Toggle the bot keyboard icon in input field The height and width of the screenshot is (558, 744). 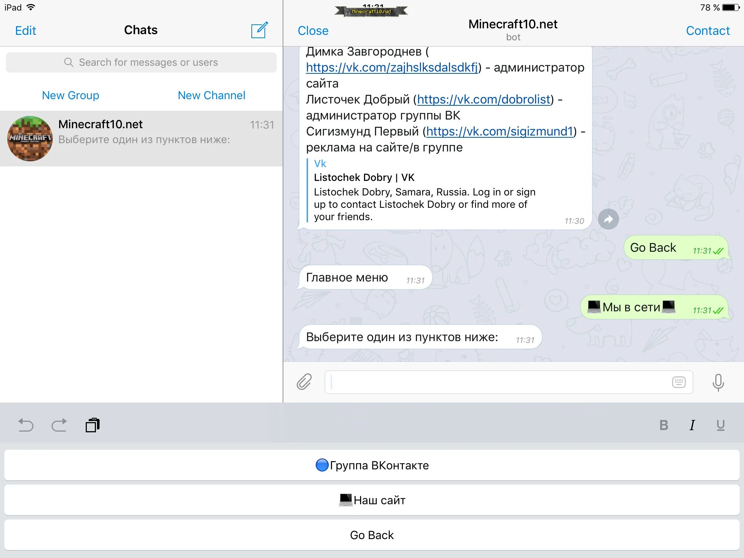(679, 382)
